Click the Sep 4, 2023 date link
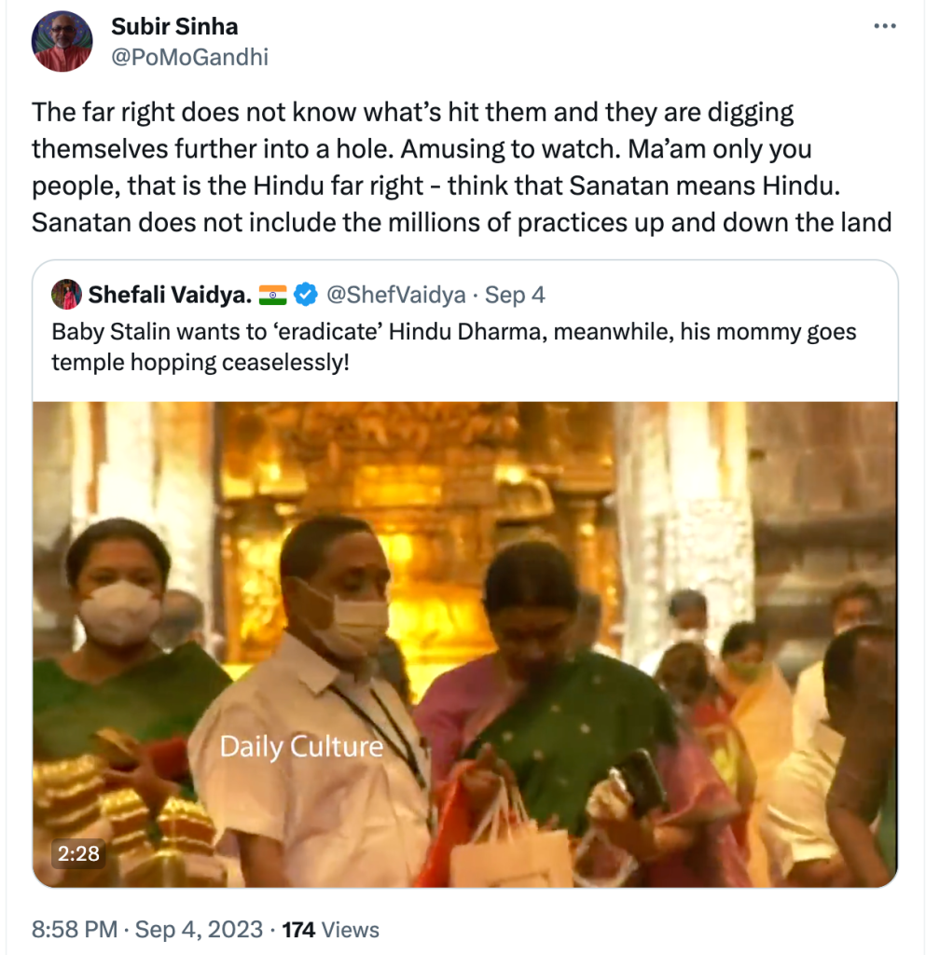 coord(199,930)
